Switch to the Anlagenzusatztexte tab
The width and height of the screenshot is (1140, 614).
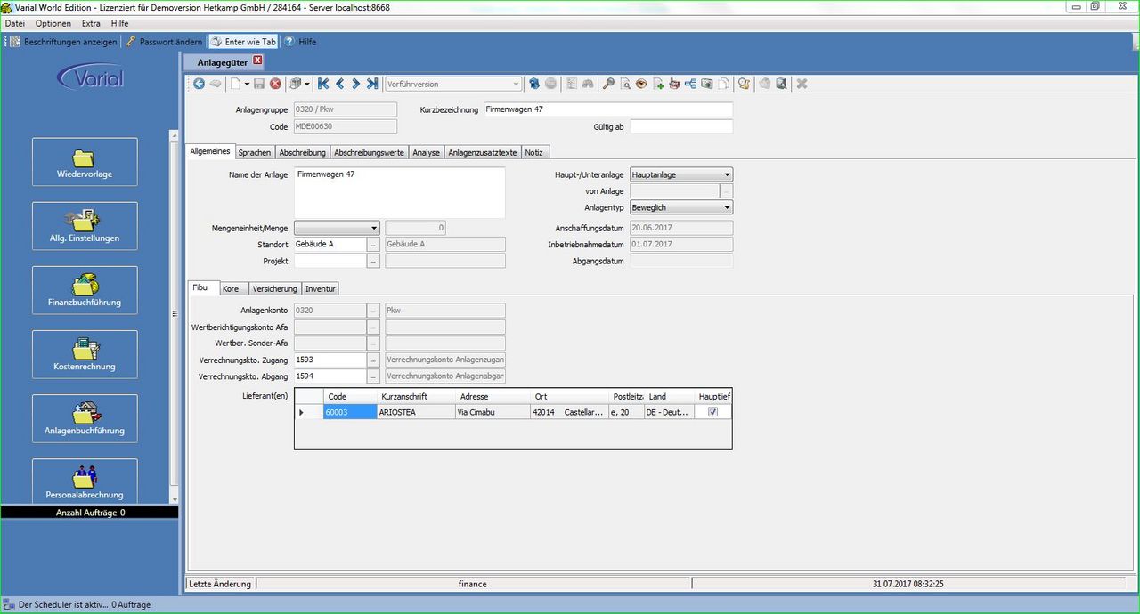point(482,152)
